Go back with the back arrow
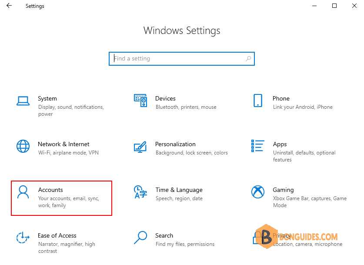The width and height of the screenshot is (364, 265). 9,6
